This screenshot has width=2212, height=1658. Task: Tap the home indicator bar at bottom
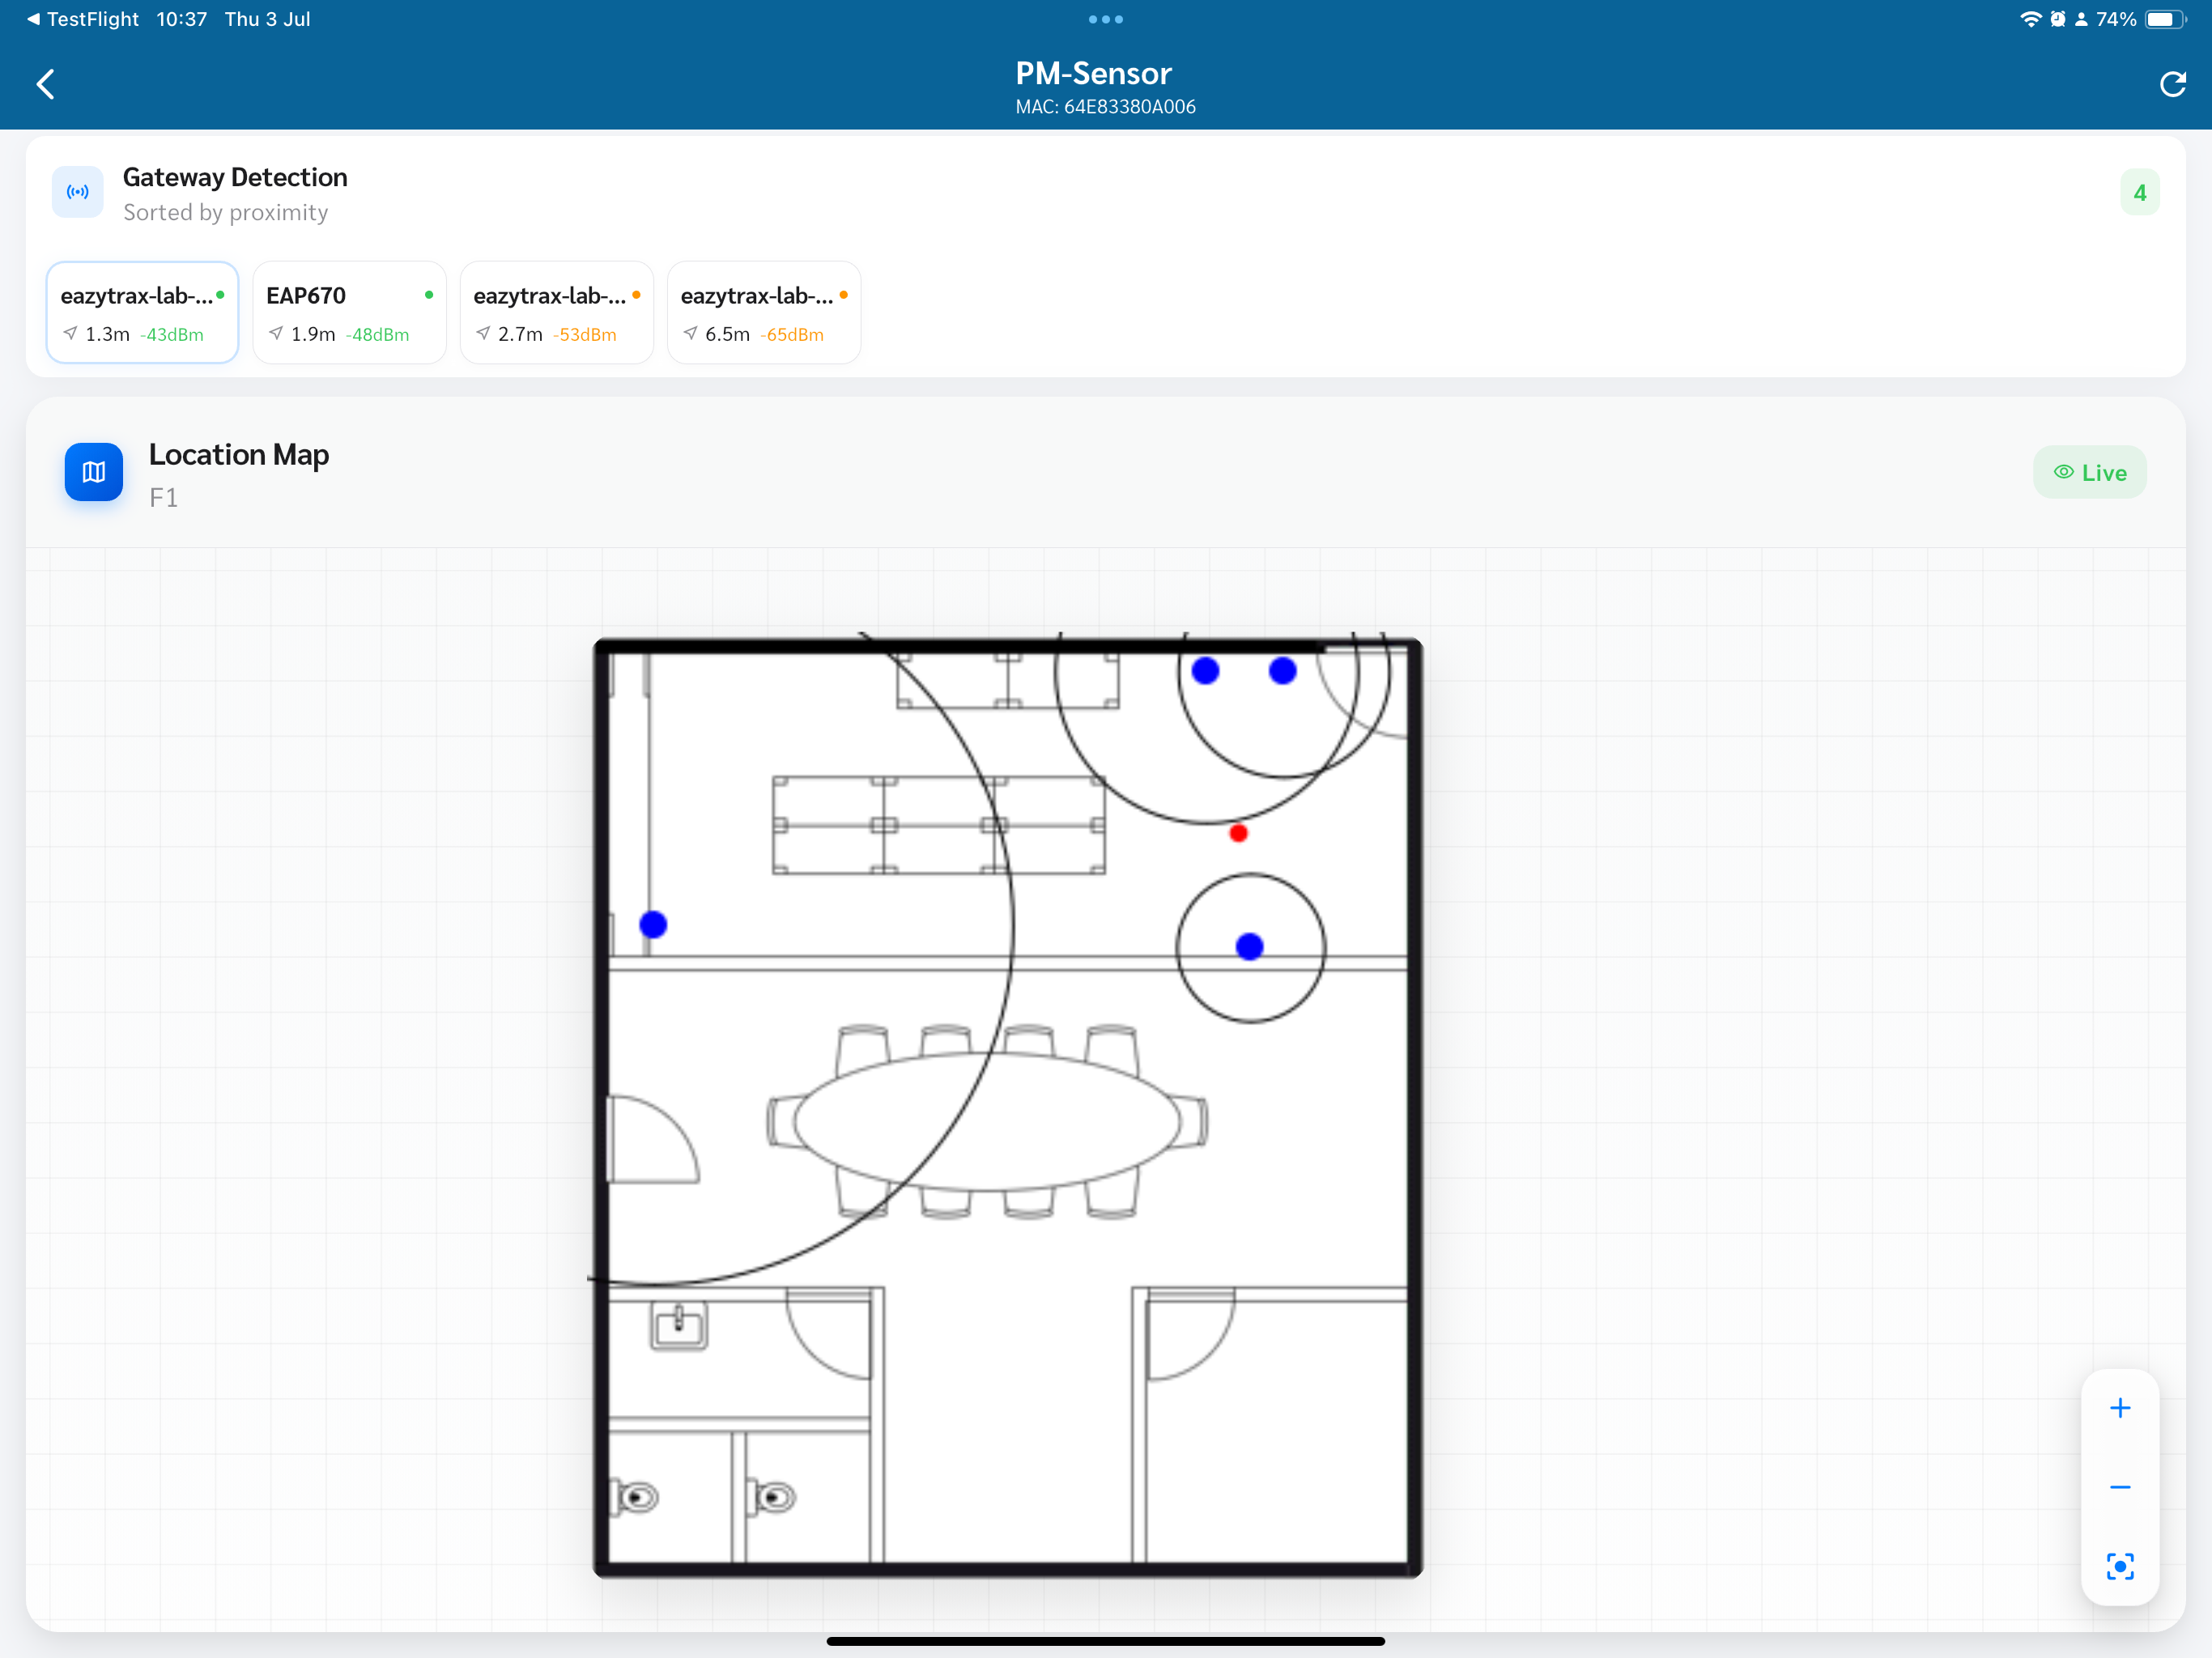point(1105,1641)
